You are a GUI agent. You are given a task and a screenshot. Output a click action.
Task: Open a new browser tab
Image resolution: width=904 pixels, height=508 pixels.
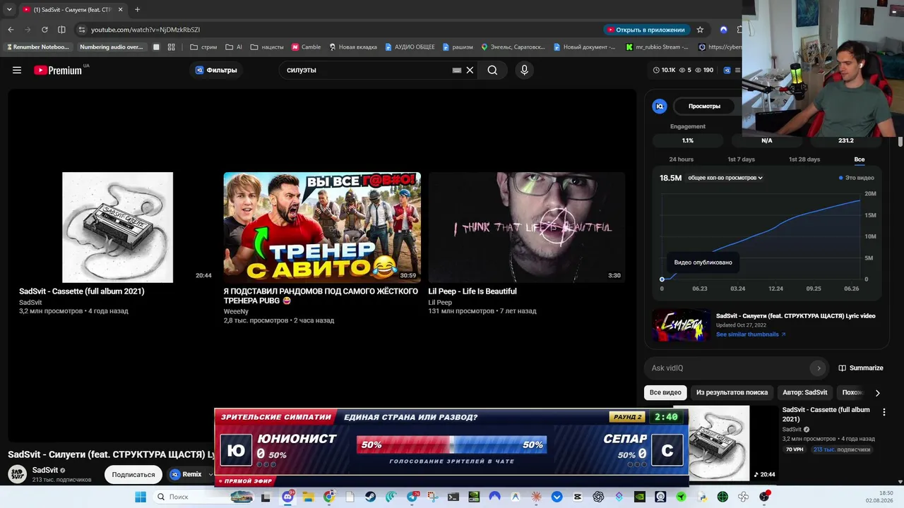(x=137, y=9)
